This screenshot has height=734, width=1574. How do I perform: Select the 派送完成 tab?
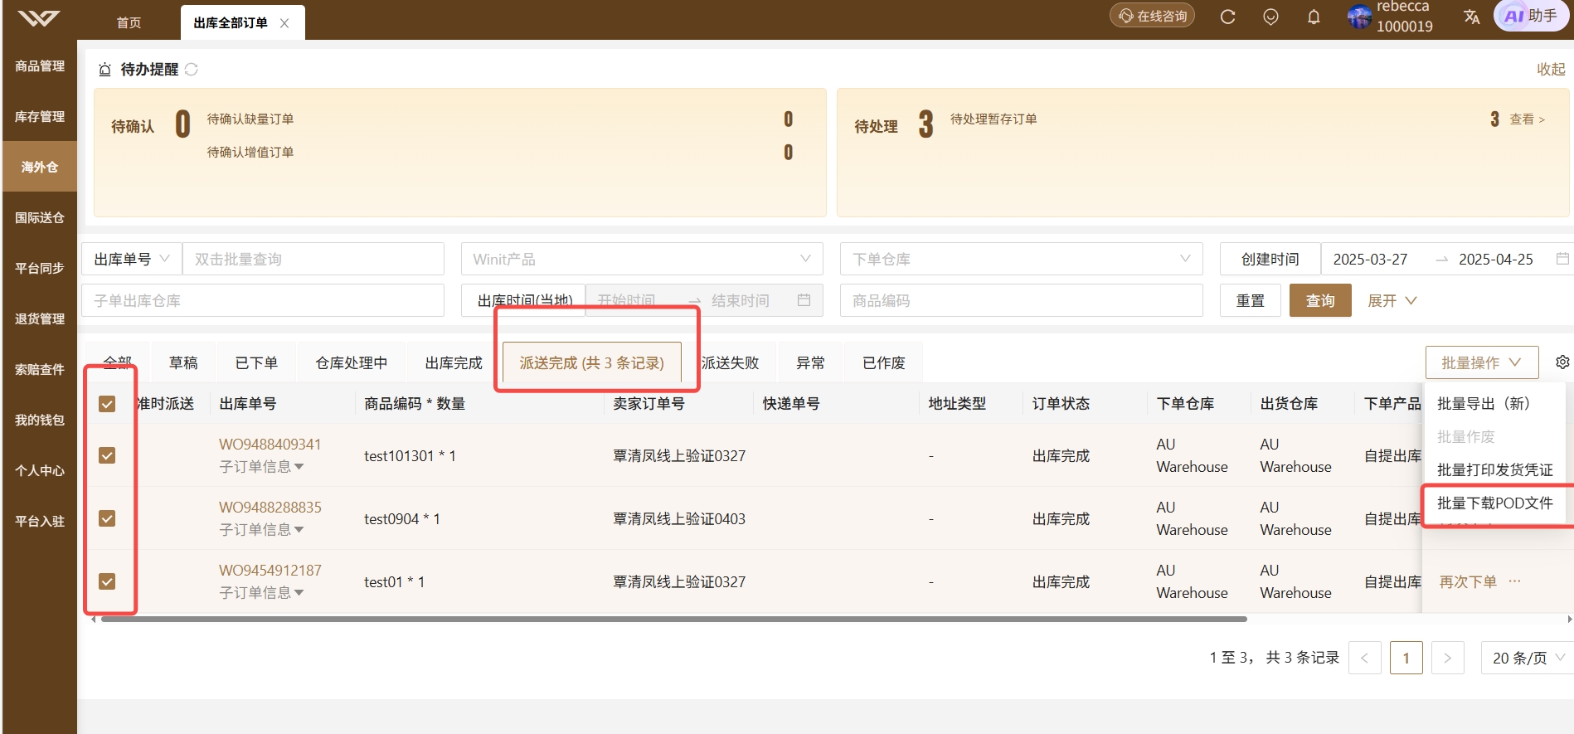[592, 362]
